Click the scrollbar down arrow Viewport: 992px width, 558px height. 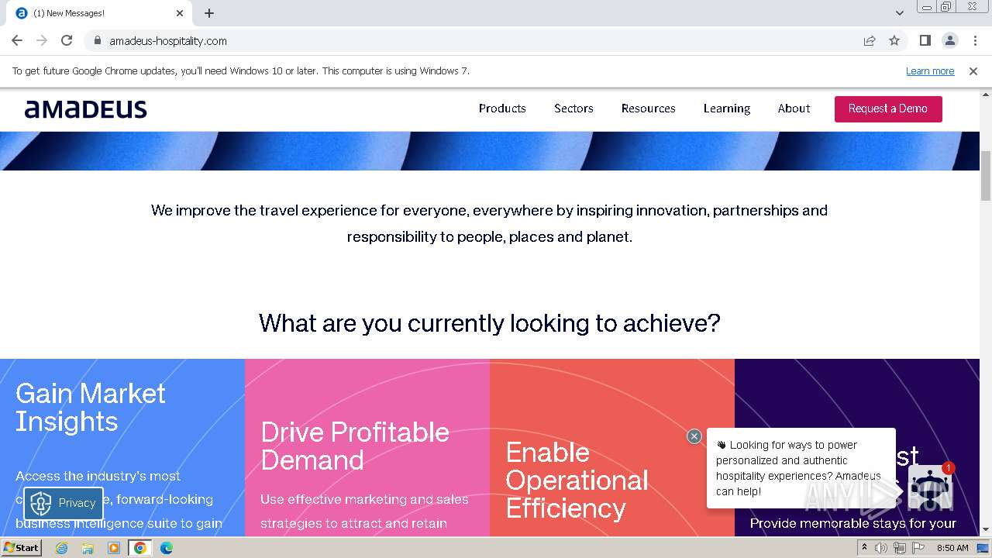(x=986, y=530)
